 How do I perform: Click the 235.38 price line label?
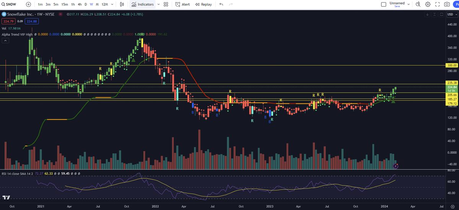(x=452, y=82)
